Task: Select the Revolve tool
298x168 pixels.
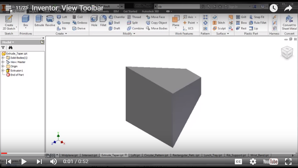Action: pyautogui.click(x=50, y=21)
